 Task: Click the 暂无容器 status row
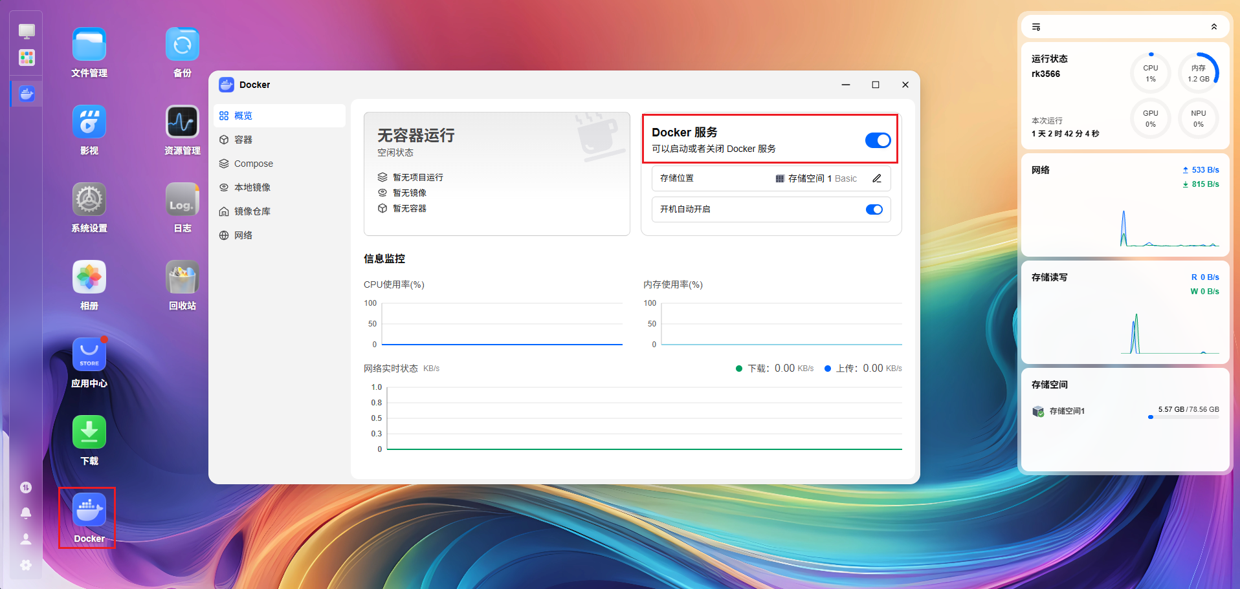pyautogui.click(x=402, y=208)
